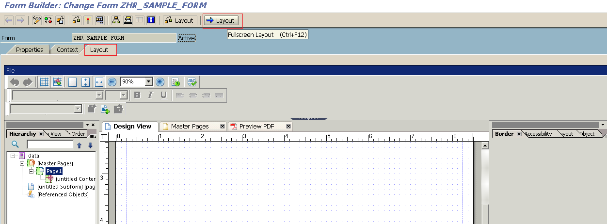Click the insert-page icon with green plus
This screenshot has height=224, width=607.
coord(105,109)
